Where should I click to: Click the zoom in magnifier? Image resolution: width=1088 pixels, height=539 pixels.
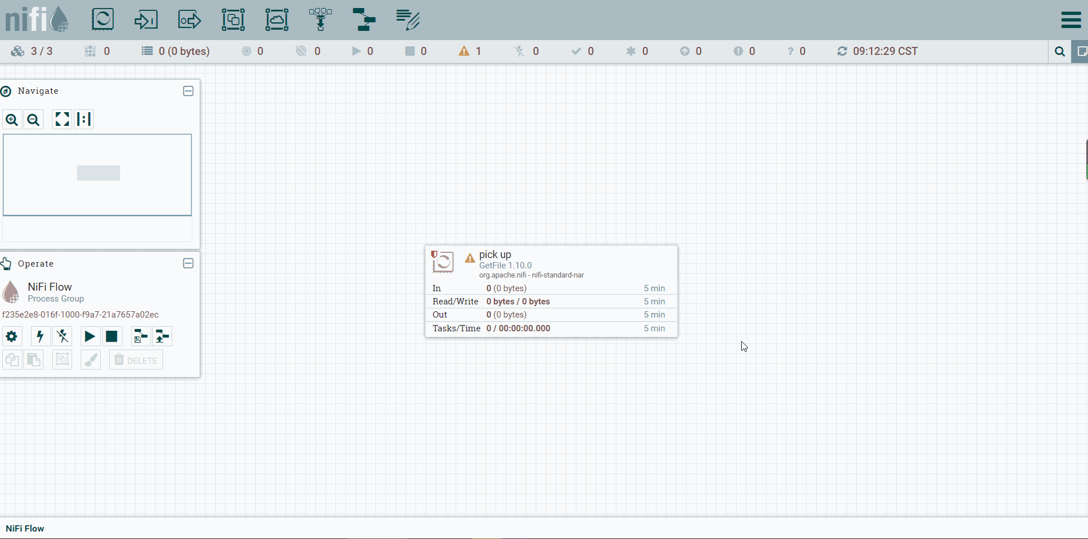click(12, 120)
